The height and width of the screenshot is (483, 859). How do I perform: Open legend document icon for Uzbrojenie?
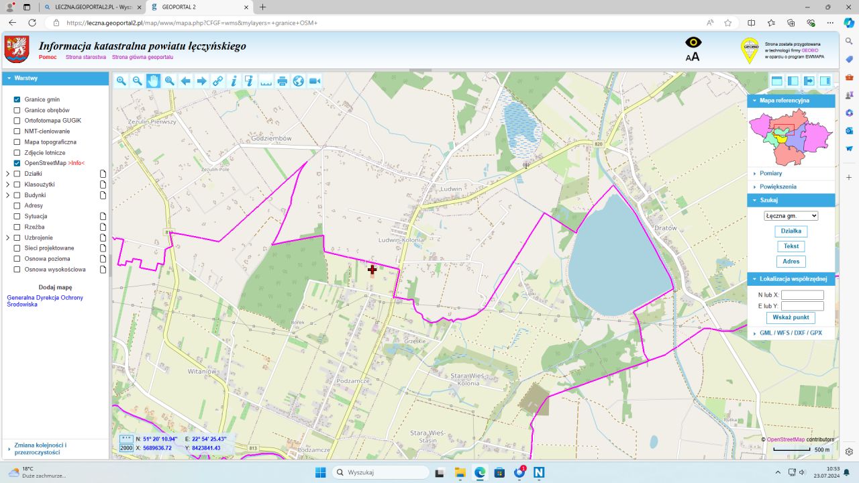103,237
